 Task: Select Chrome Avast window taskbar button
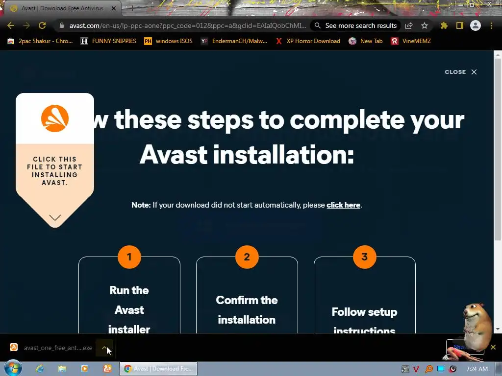[158, 369]
